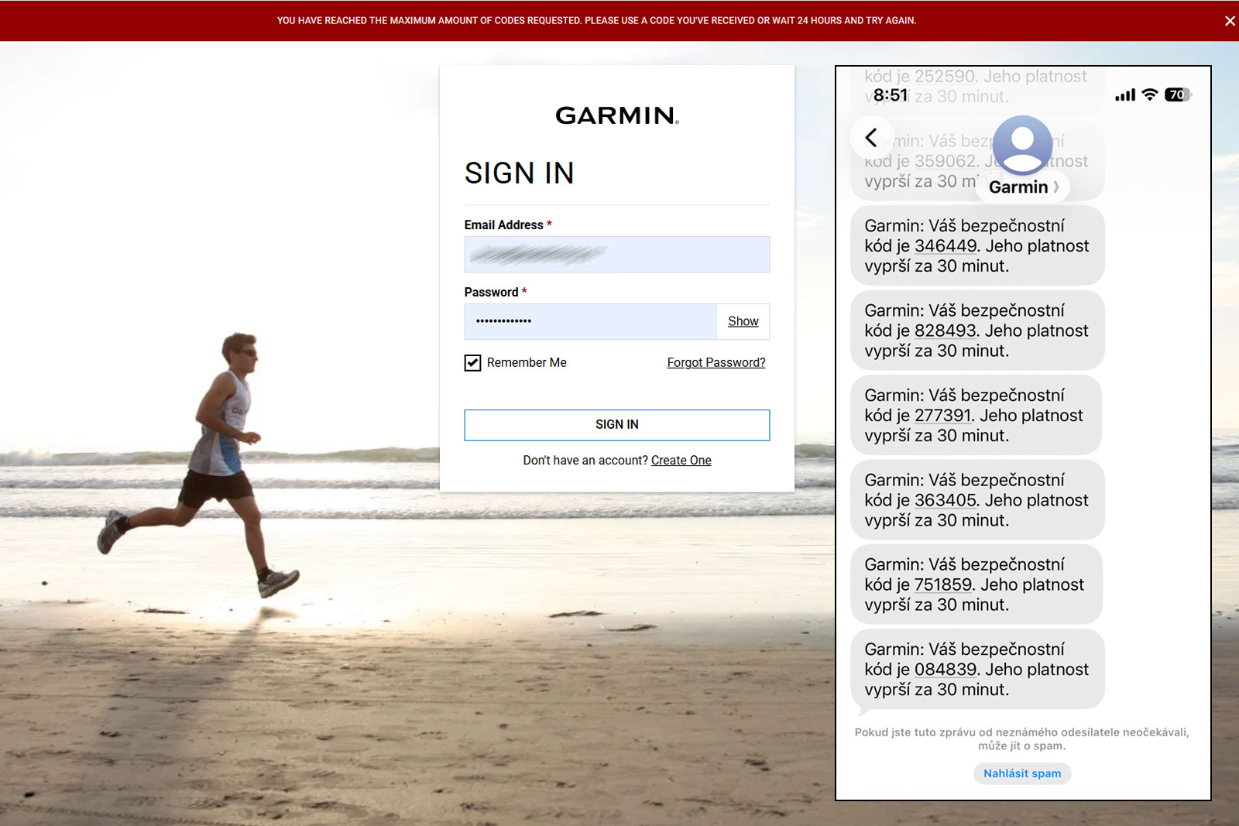Focus the Password input field
This screenshot has height=826, width=1239.
click(x=590, y=321)
